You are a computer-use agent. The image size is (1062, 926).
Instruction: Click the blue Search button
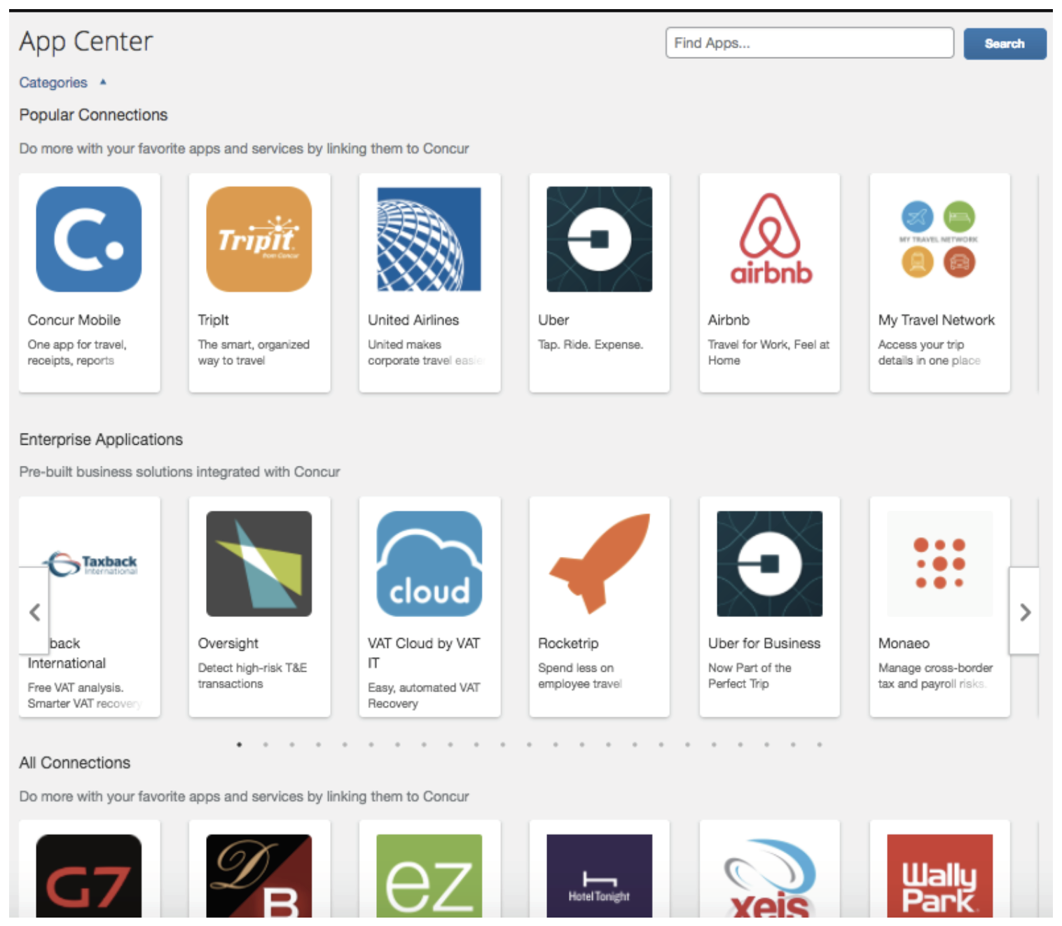click(1005, 43)
